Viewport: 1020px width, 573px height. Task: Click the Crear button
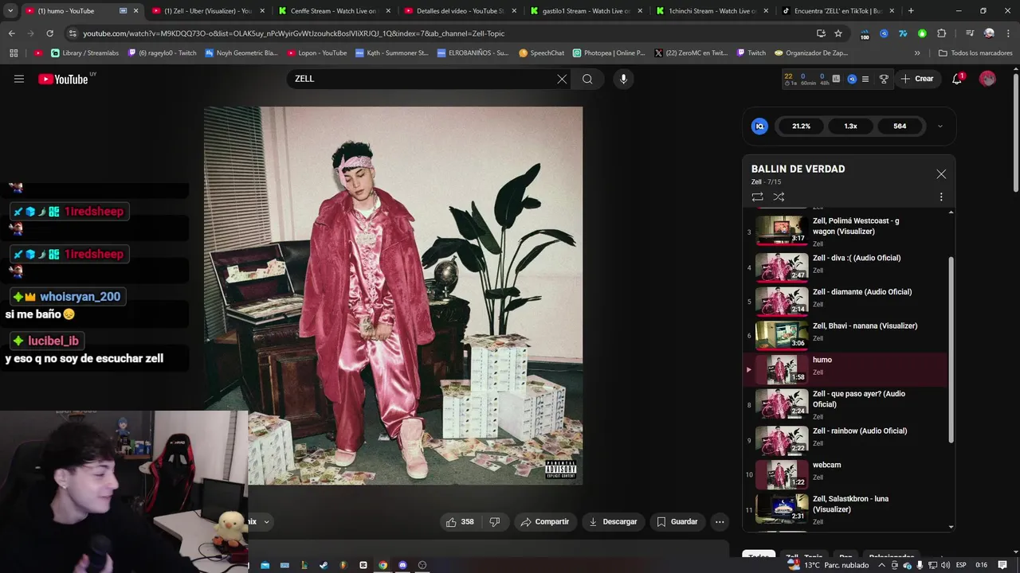point(917,79)
